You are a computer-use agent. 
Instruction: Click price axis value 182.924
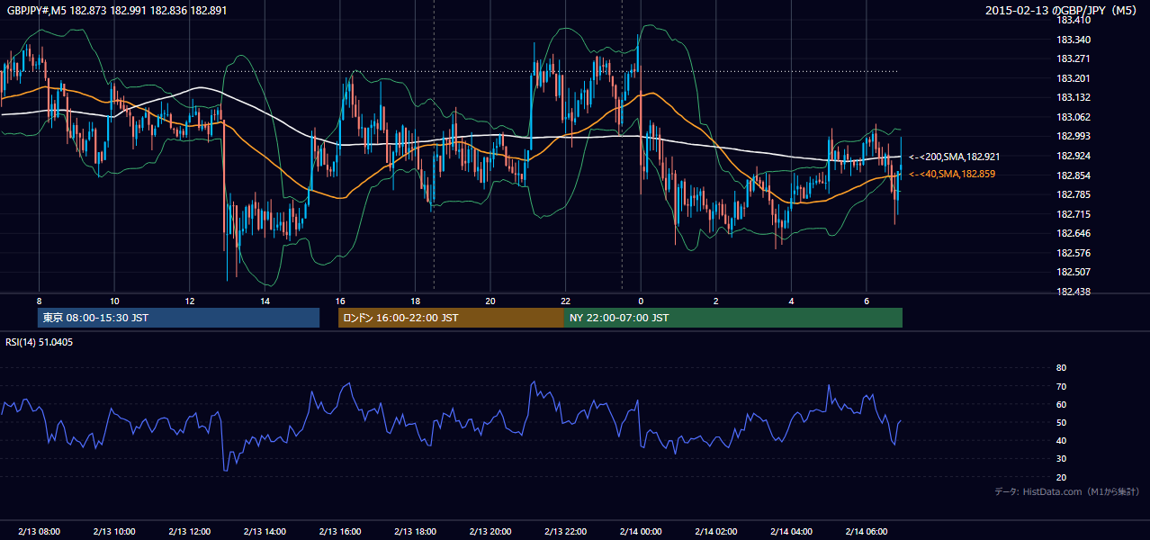tap(1073, 156)
